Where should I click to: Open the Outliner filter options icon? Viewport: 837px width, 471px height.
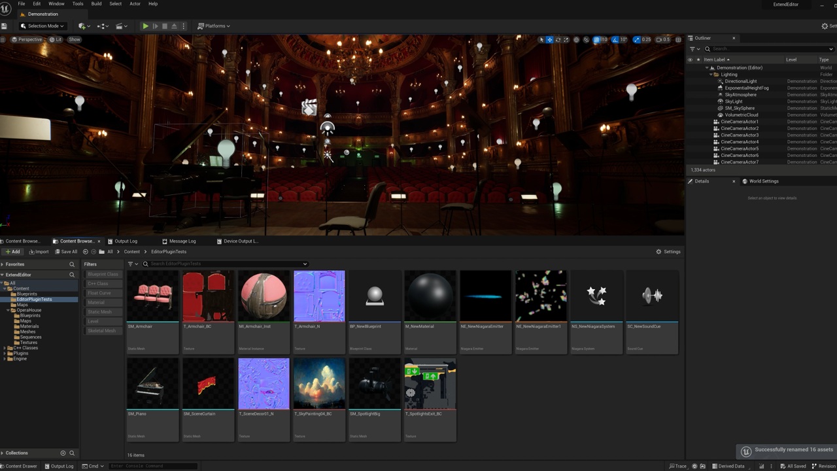click(694, 49)
